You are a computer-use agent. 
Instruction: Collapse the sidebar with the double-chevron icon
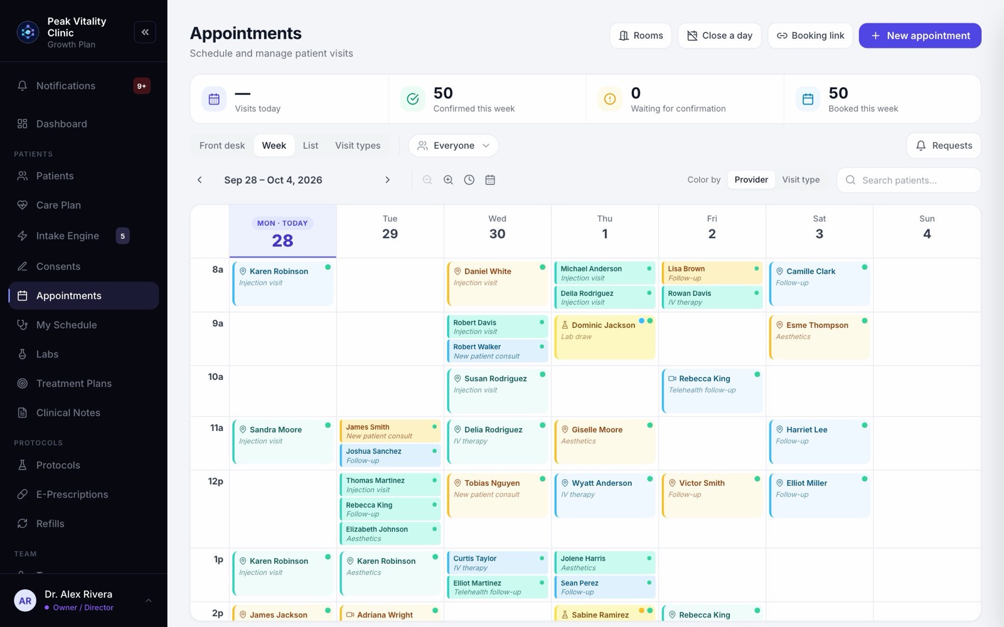pos(145,32)
